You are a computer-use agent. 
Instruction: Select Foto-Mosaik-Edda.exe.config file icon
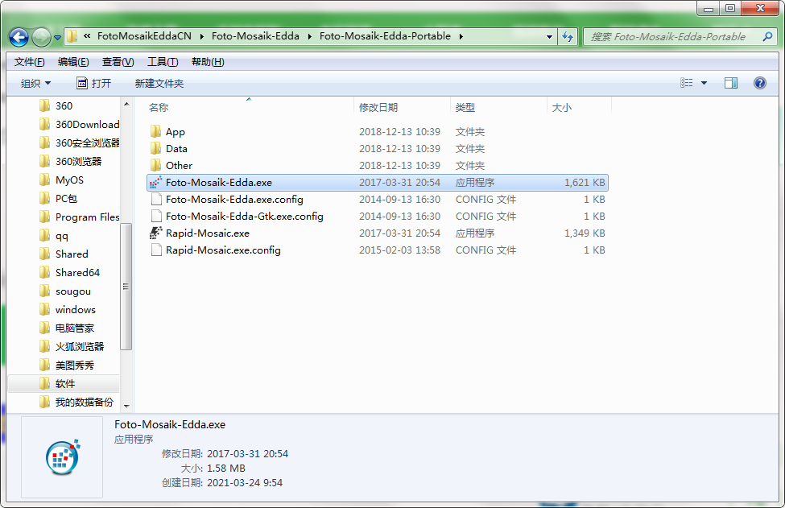click(x=156, y=200)
